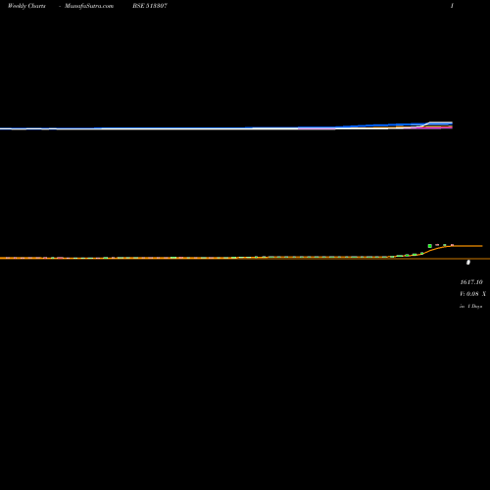Viewport: 490px width, 490px height.
Task: Click the 1617.10 price value
Action: (471, 282)
